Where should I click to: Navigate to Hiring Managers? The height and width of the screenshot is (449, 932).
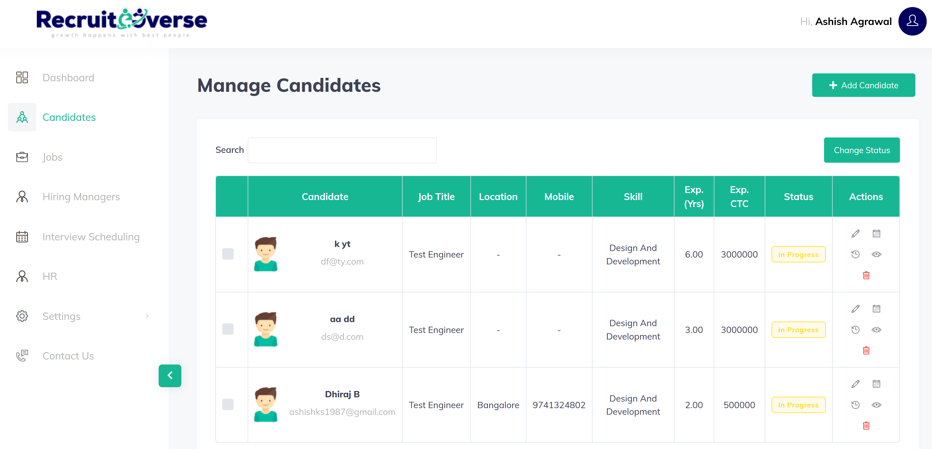pyautogui.click(x=81, y=197)
